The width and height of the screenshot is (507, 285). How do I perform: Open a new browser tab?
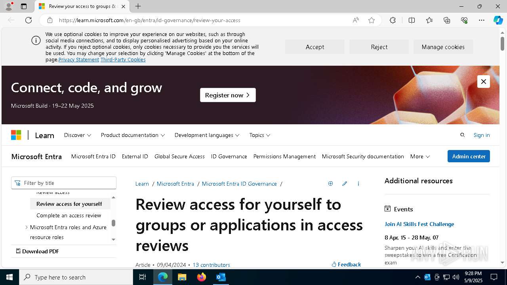point(138,6)
